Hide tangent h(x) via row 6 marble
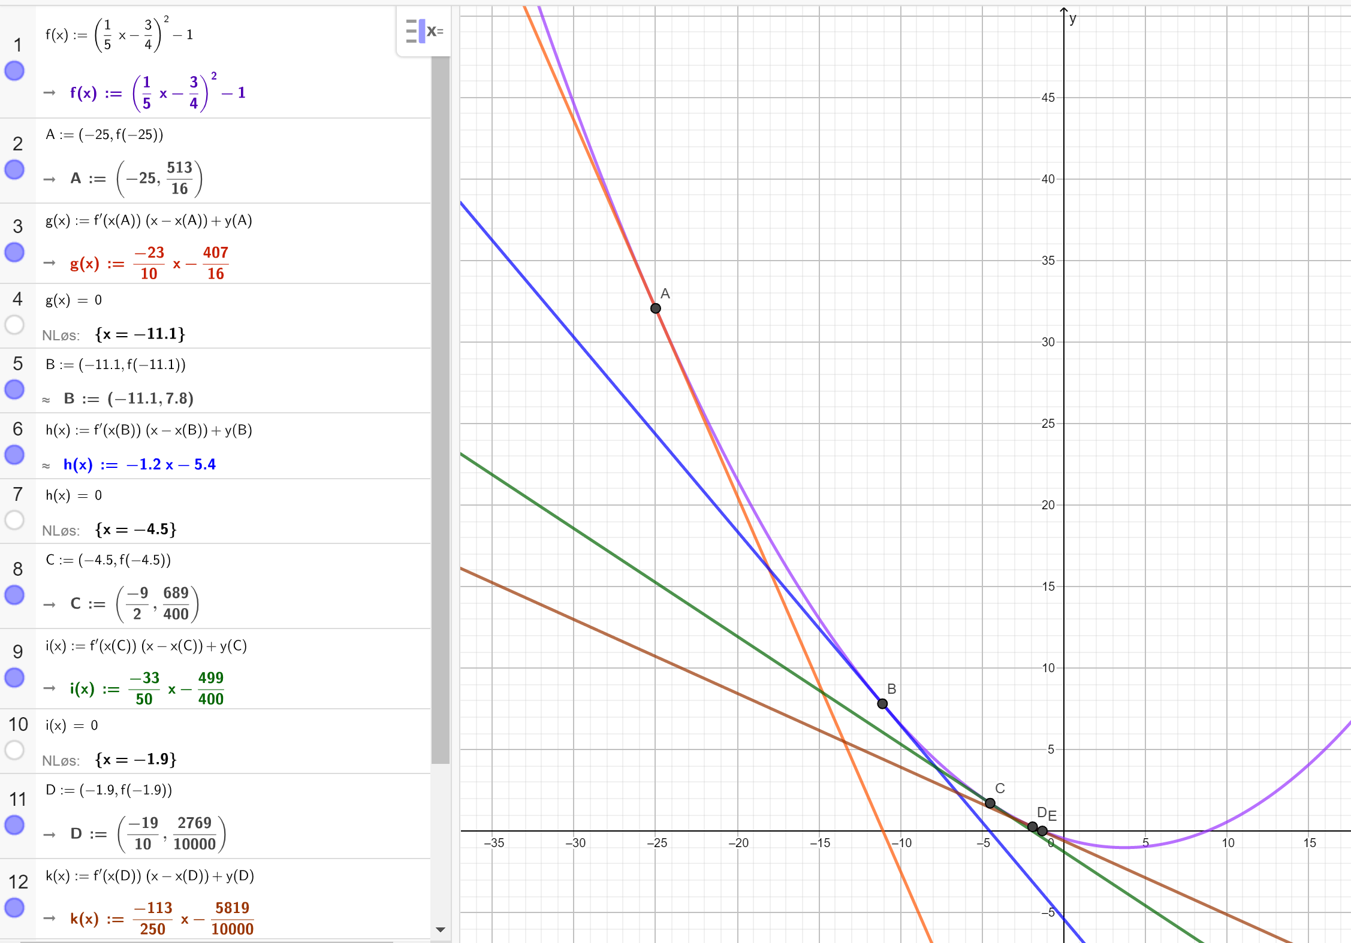 point(14,455)
